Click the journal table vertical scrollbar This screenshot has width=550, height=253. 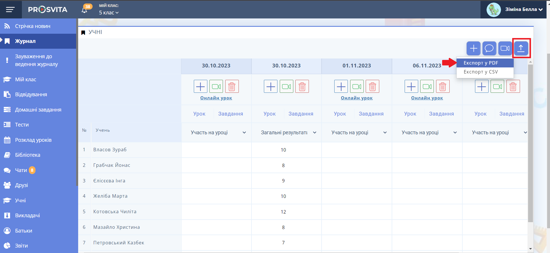click(x=530, y=144)
